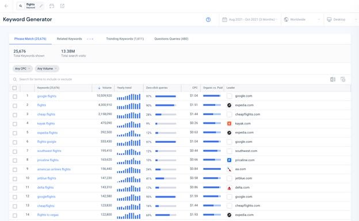Open the Any CPC filter dropdown
Viewport: 359px width, 221px height.
point(22,68)
